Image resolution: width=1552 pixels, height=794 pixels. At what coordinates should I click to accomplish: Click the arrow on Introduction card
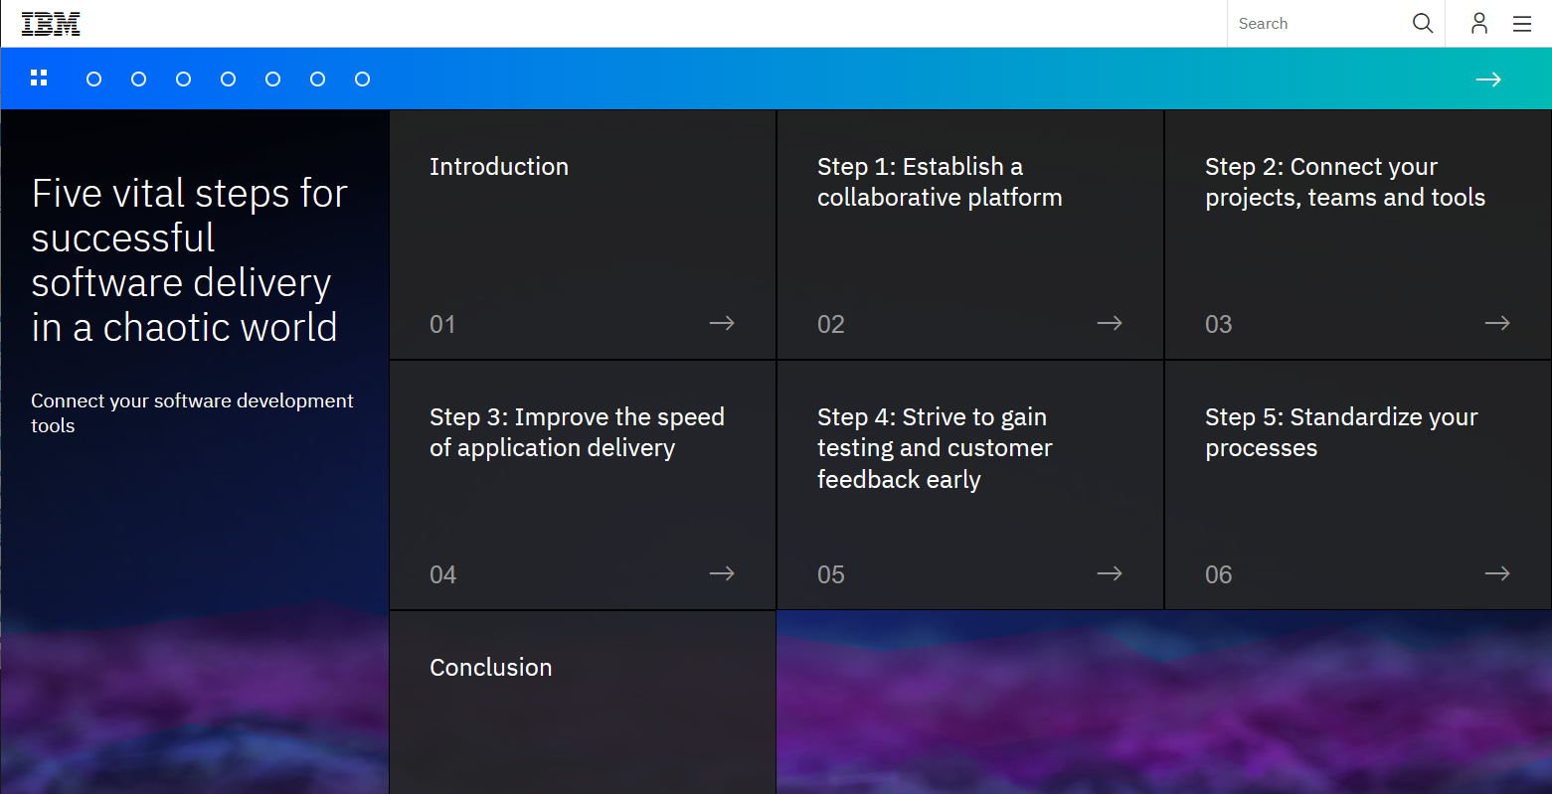pyautogui.click(x=722, y=323)
